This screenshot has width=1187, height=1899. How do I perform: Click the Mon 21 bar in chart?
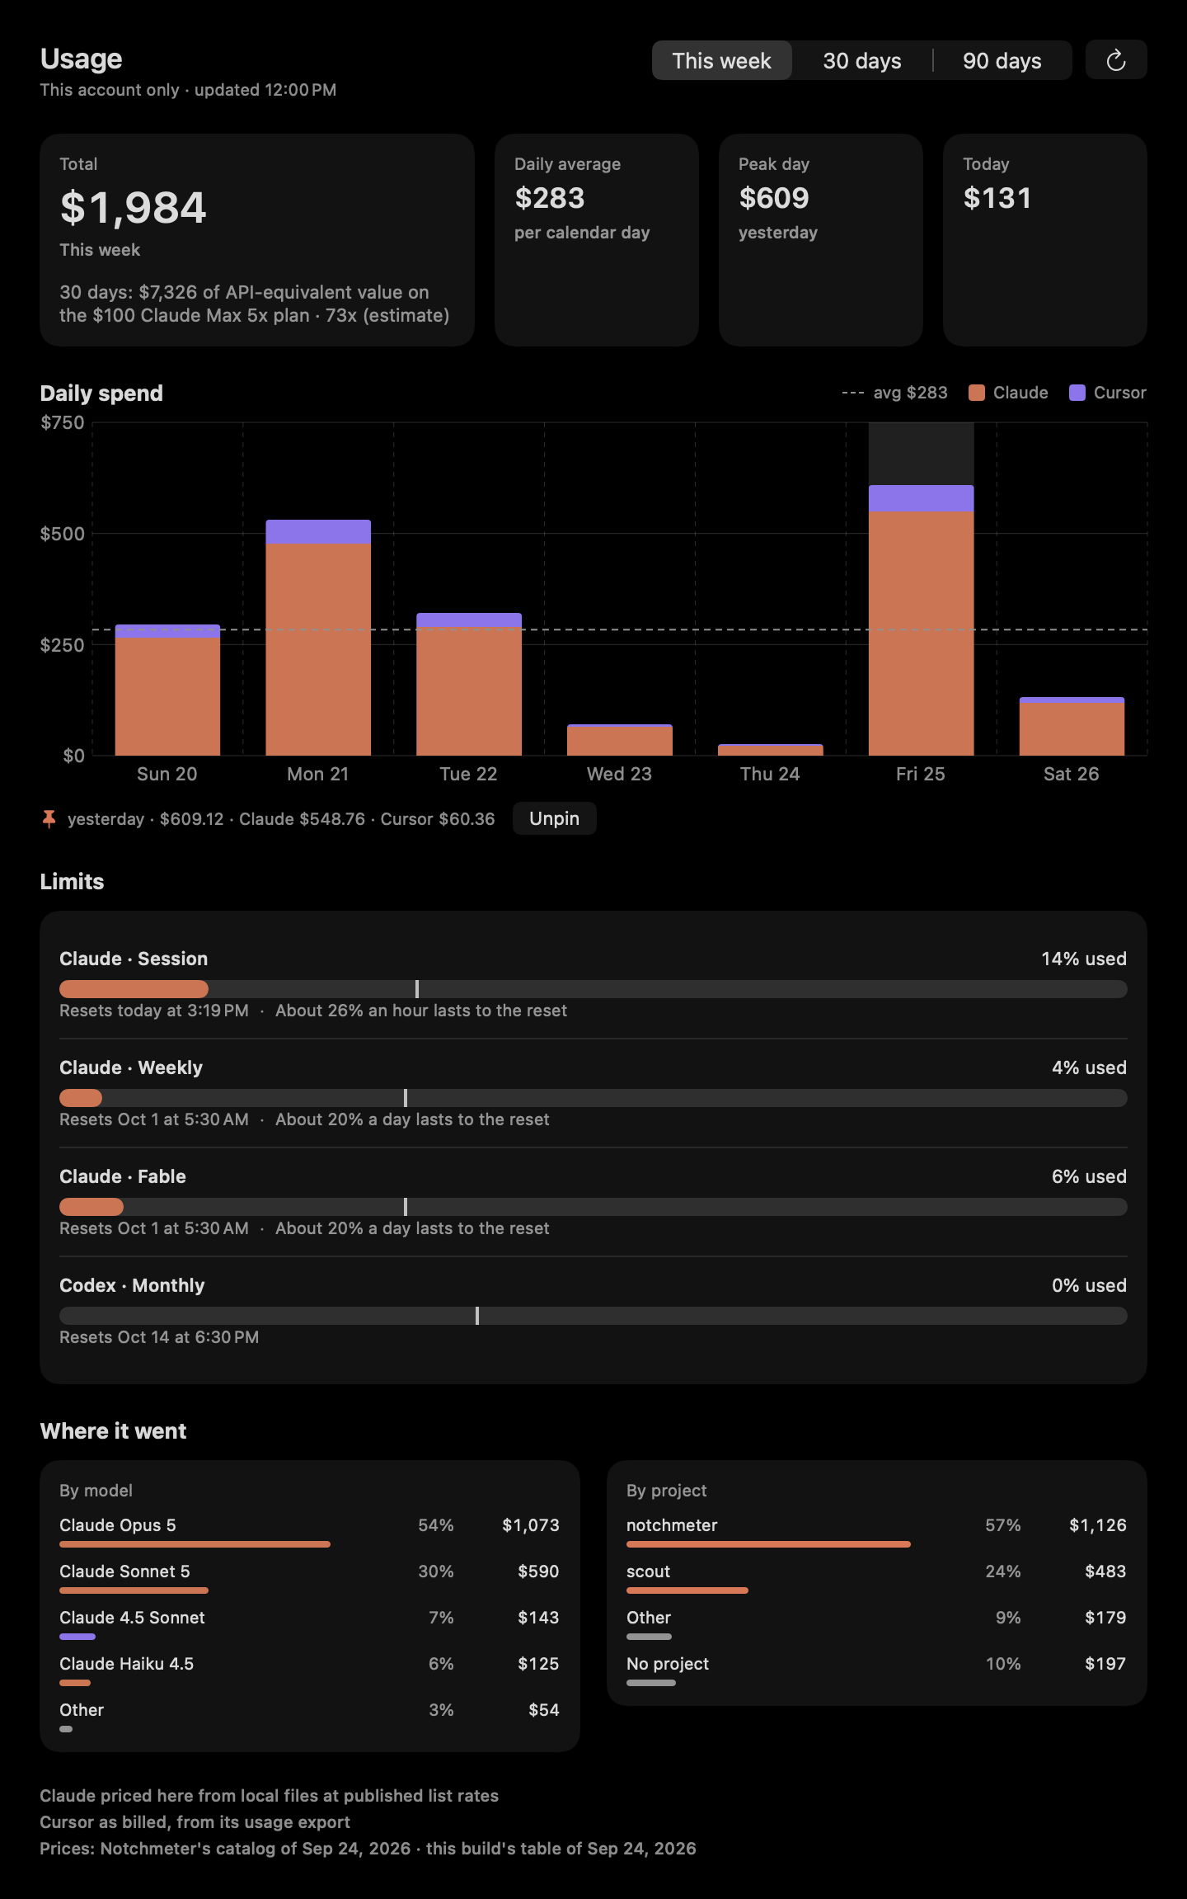[x=318, y=638]
